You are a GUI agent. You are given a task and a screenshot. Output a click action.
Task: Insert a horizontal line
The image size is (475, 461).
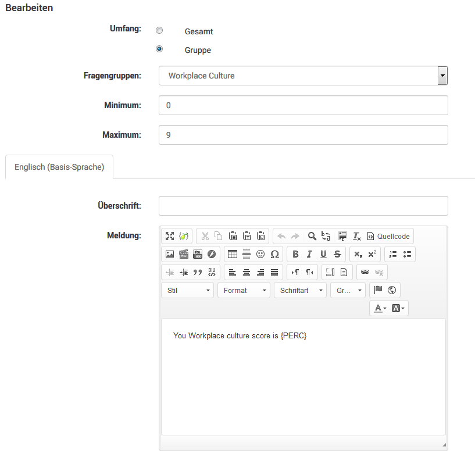click(247, 254)
